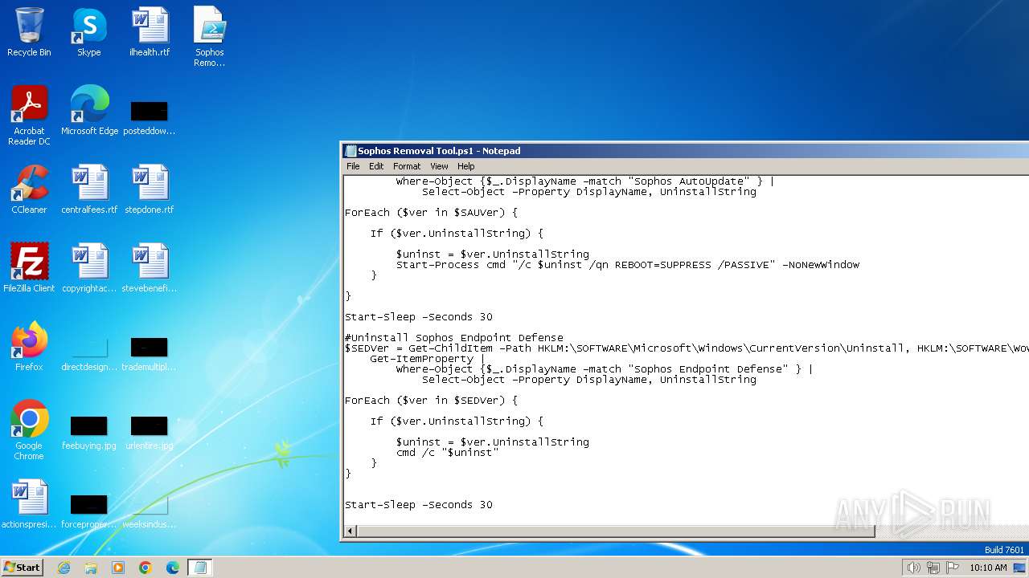
Task: Open Internet Explorer from the taskbar
Action: click(x=64, y=568)
